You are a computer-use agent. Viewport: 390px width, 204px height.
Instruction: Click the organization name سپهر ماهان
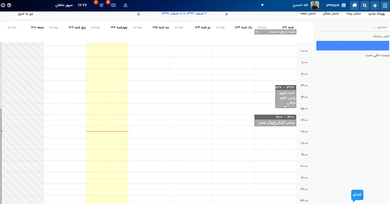pos(64,5)
